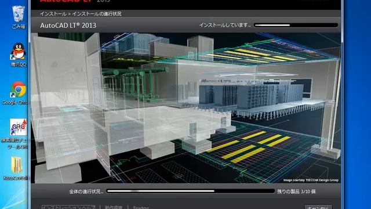The image size is (371, 209).
Task: Open the Tencent QQ penguin desktop icon
Action: pos(19,55)
